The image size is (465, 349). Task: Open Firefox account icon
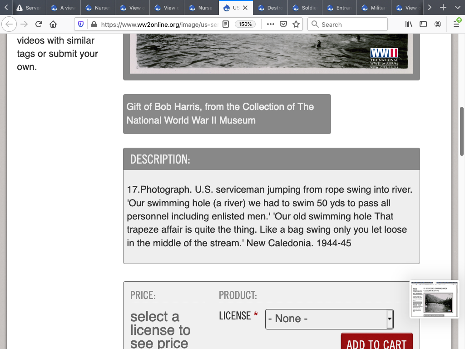coord(438,25)
